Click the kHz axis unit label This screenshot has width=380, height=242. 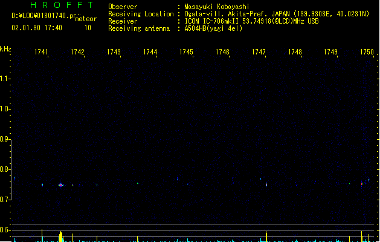tap(5, 49)
